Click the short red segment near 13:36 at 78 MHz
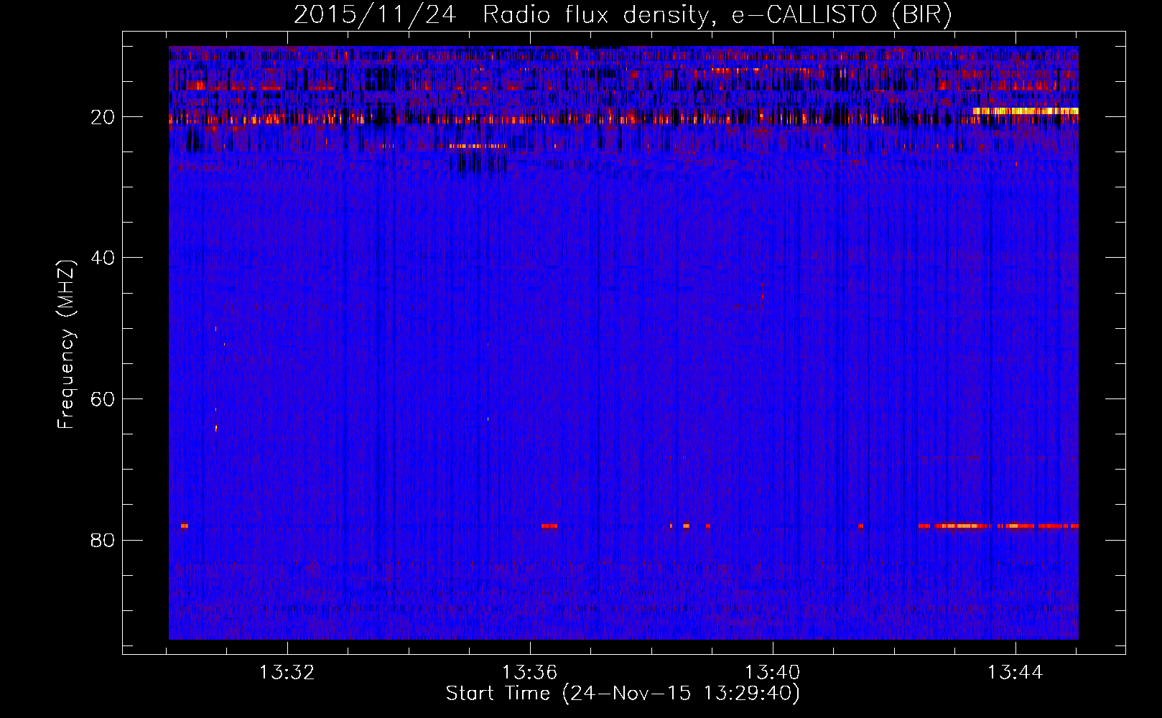 tap(549, 526)
